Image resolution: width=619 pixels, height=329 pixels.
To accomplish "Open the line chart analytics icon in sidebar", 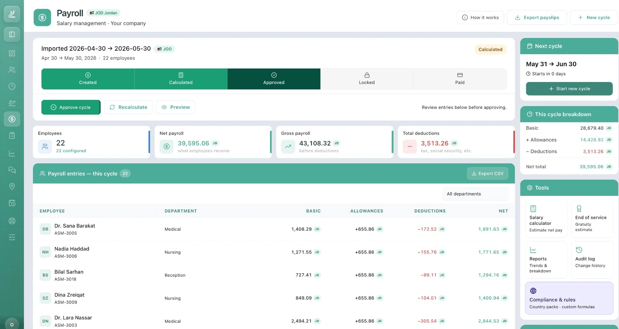I will 12,154.
